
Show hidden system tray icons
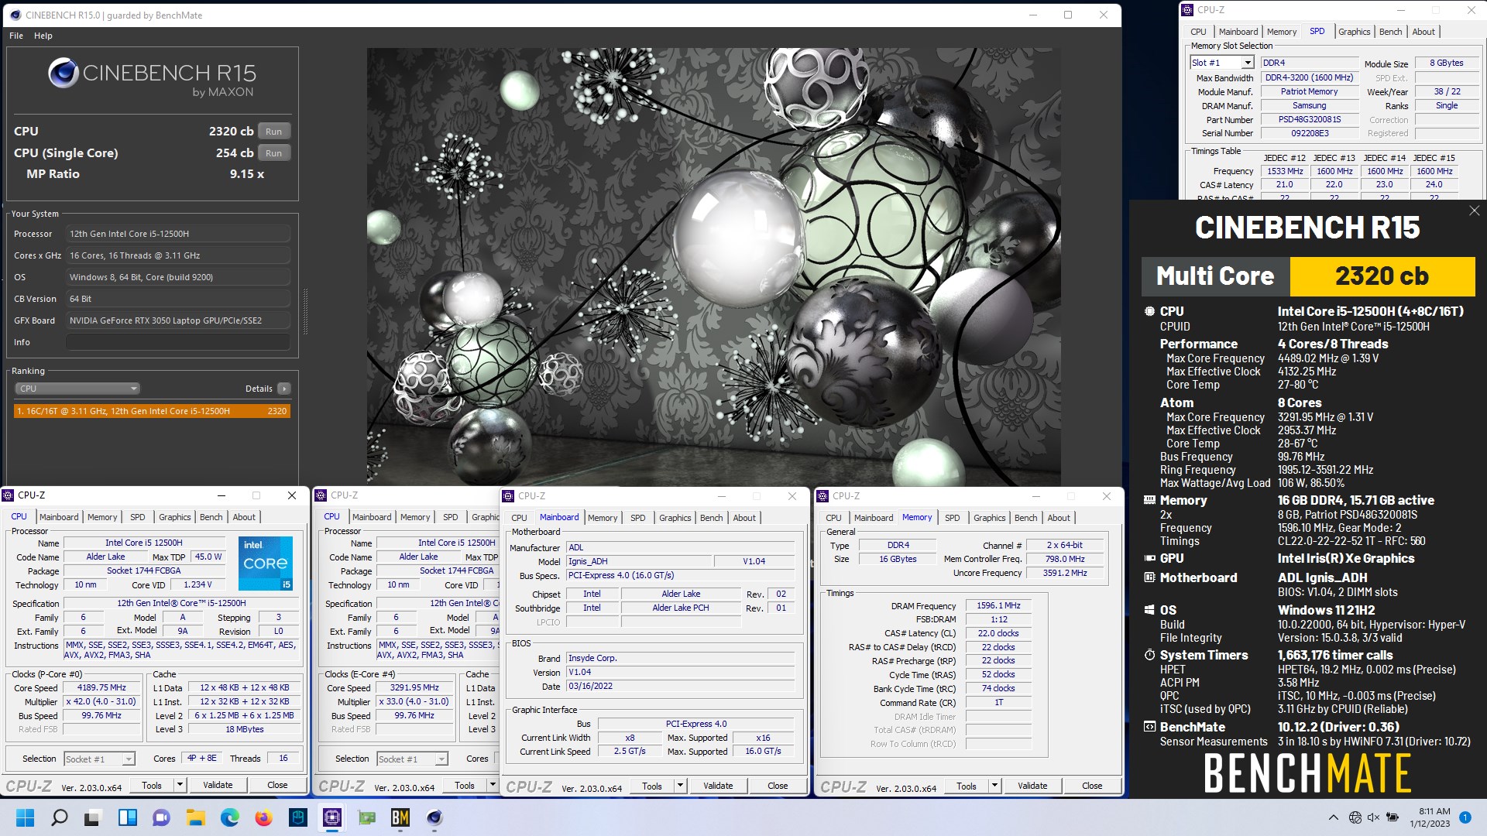point(1333,817)
